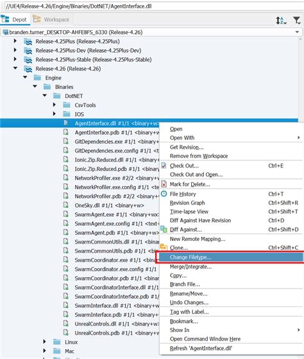The image size is (304, 359).
Task: Choose Remove from Workspace
Action: point(231,156)
